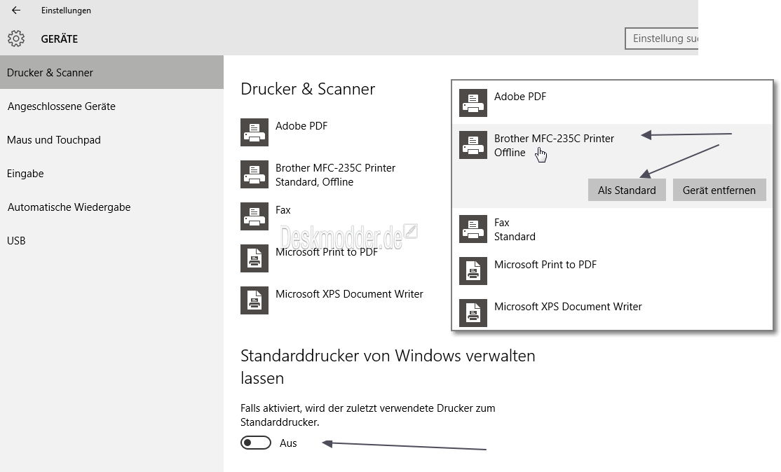The height and width of the screenshot is (472, 781).
Task: Select Microsoft Print to PDF label in popup
Action: point(545,265)
